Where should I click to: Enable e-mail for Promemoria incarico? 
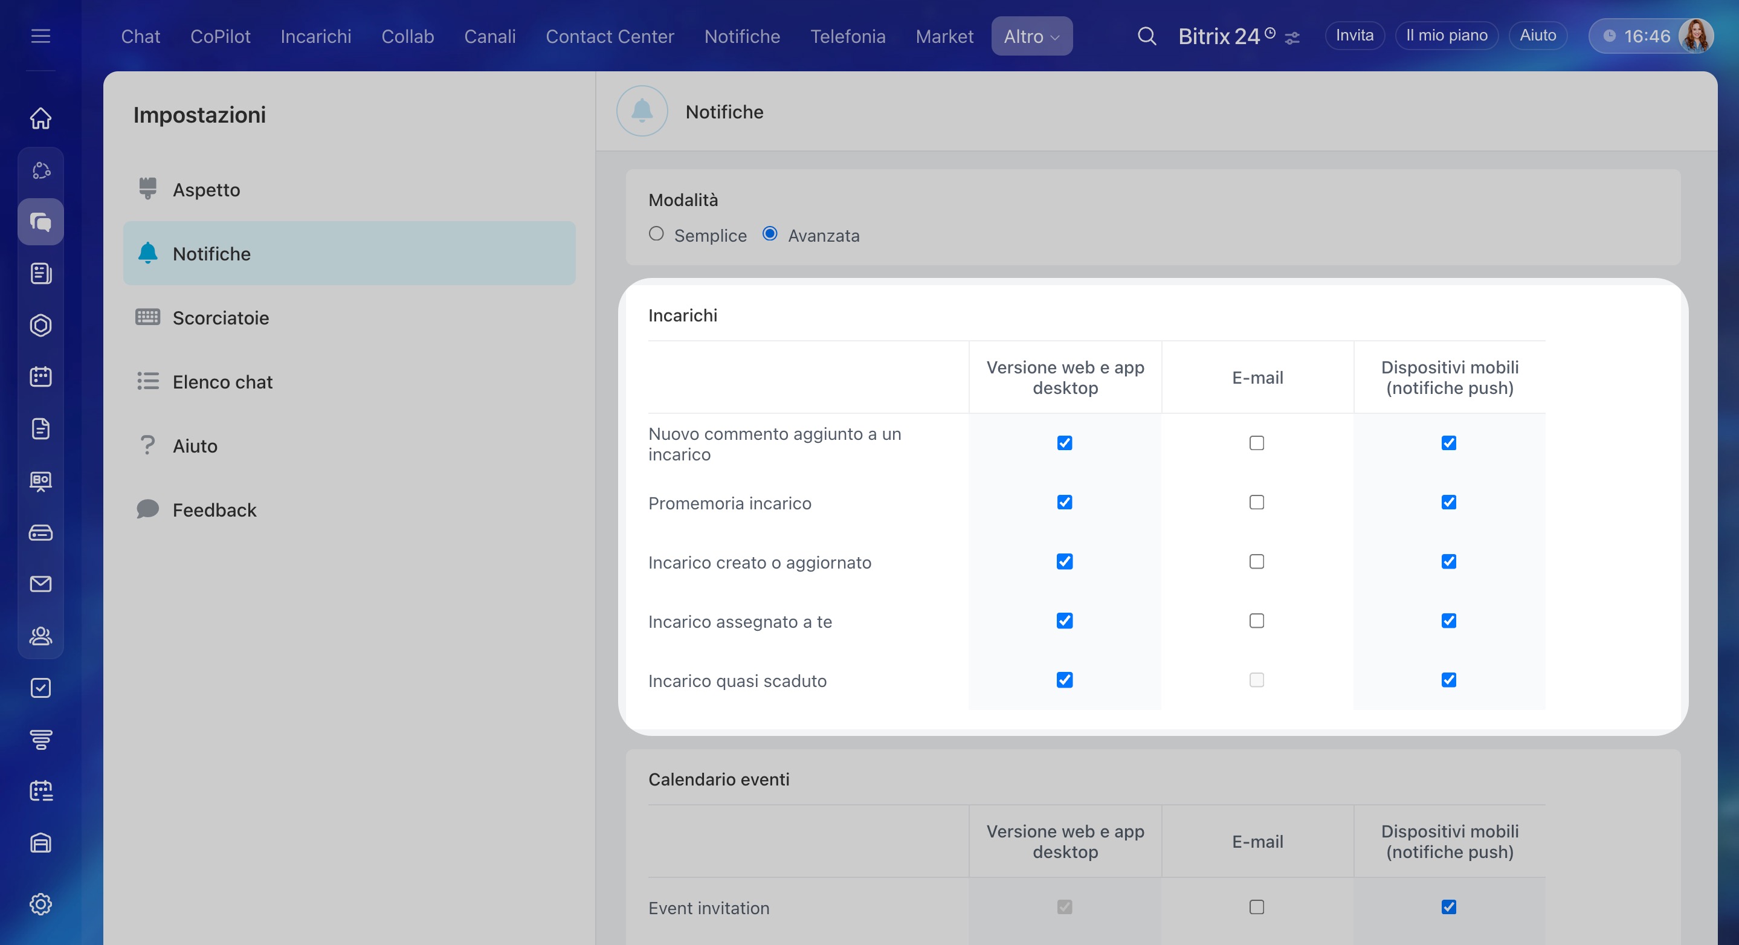(x=1256, y=502)
